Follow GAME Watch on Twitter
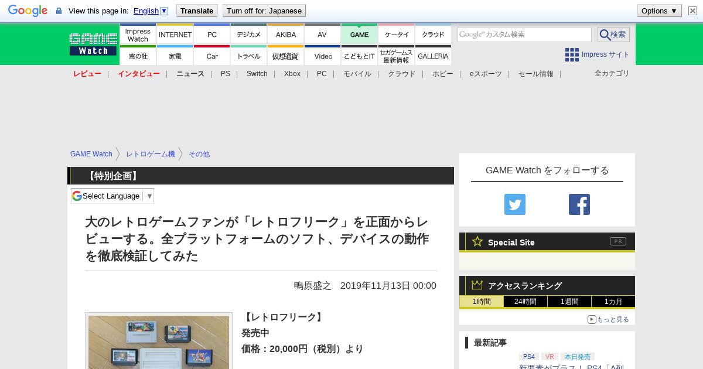Screen dimensions: 703x369 pos(515,204)
